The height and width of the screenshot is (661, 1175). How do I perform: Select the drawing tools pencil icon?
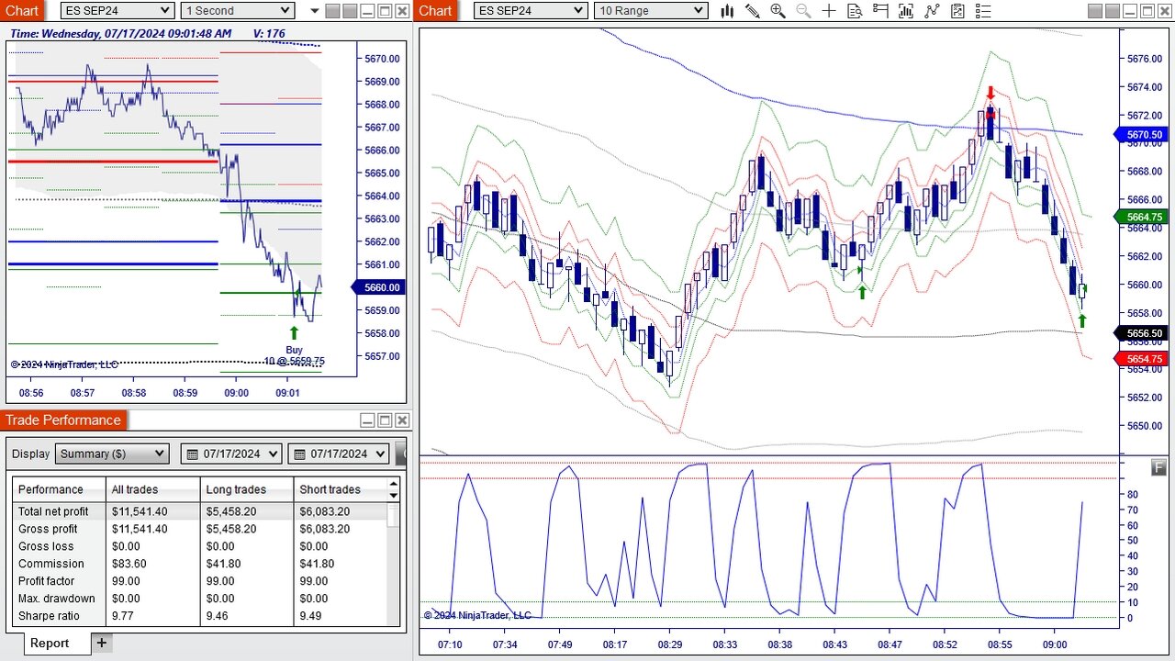[753, 11]
